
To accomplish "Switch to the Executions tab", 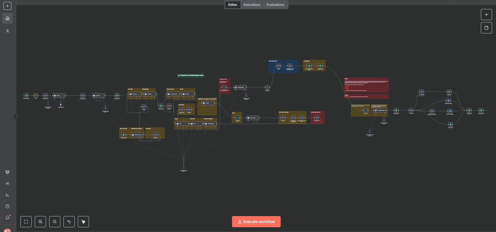I will point(252,5).
